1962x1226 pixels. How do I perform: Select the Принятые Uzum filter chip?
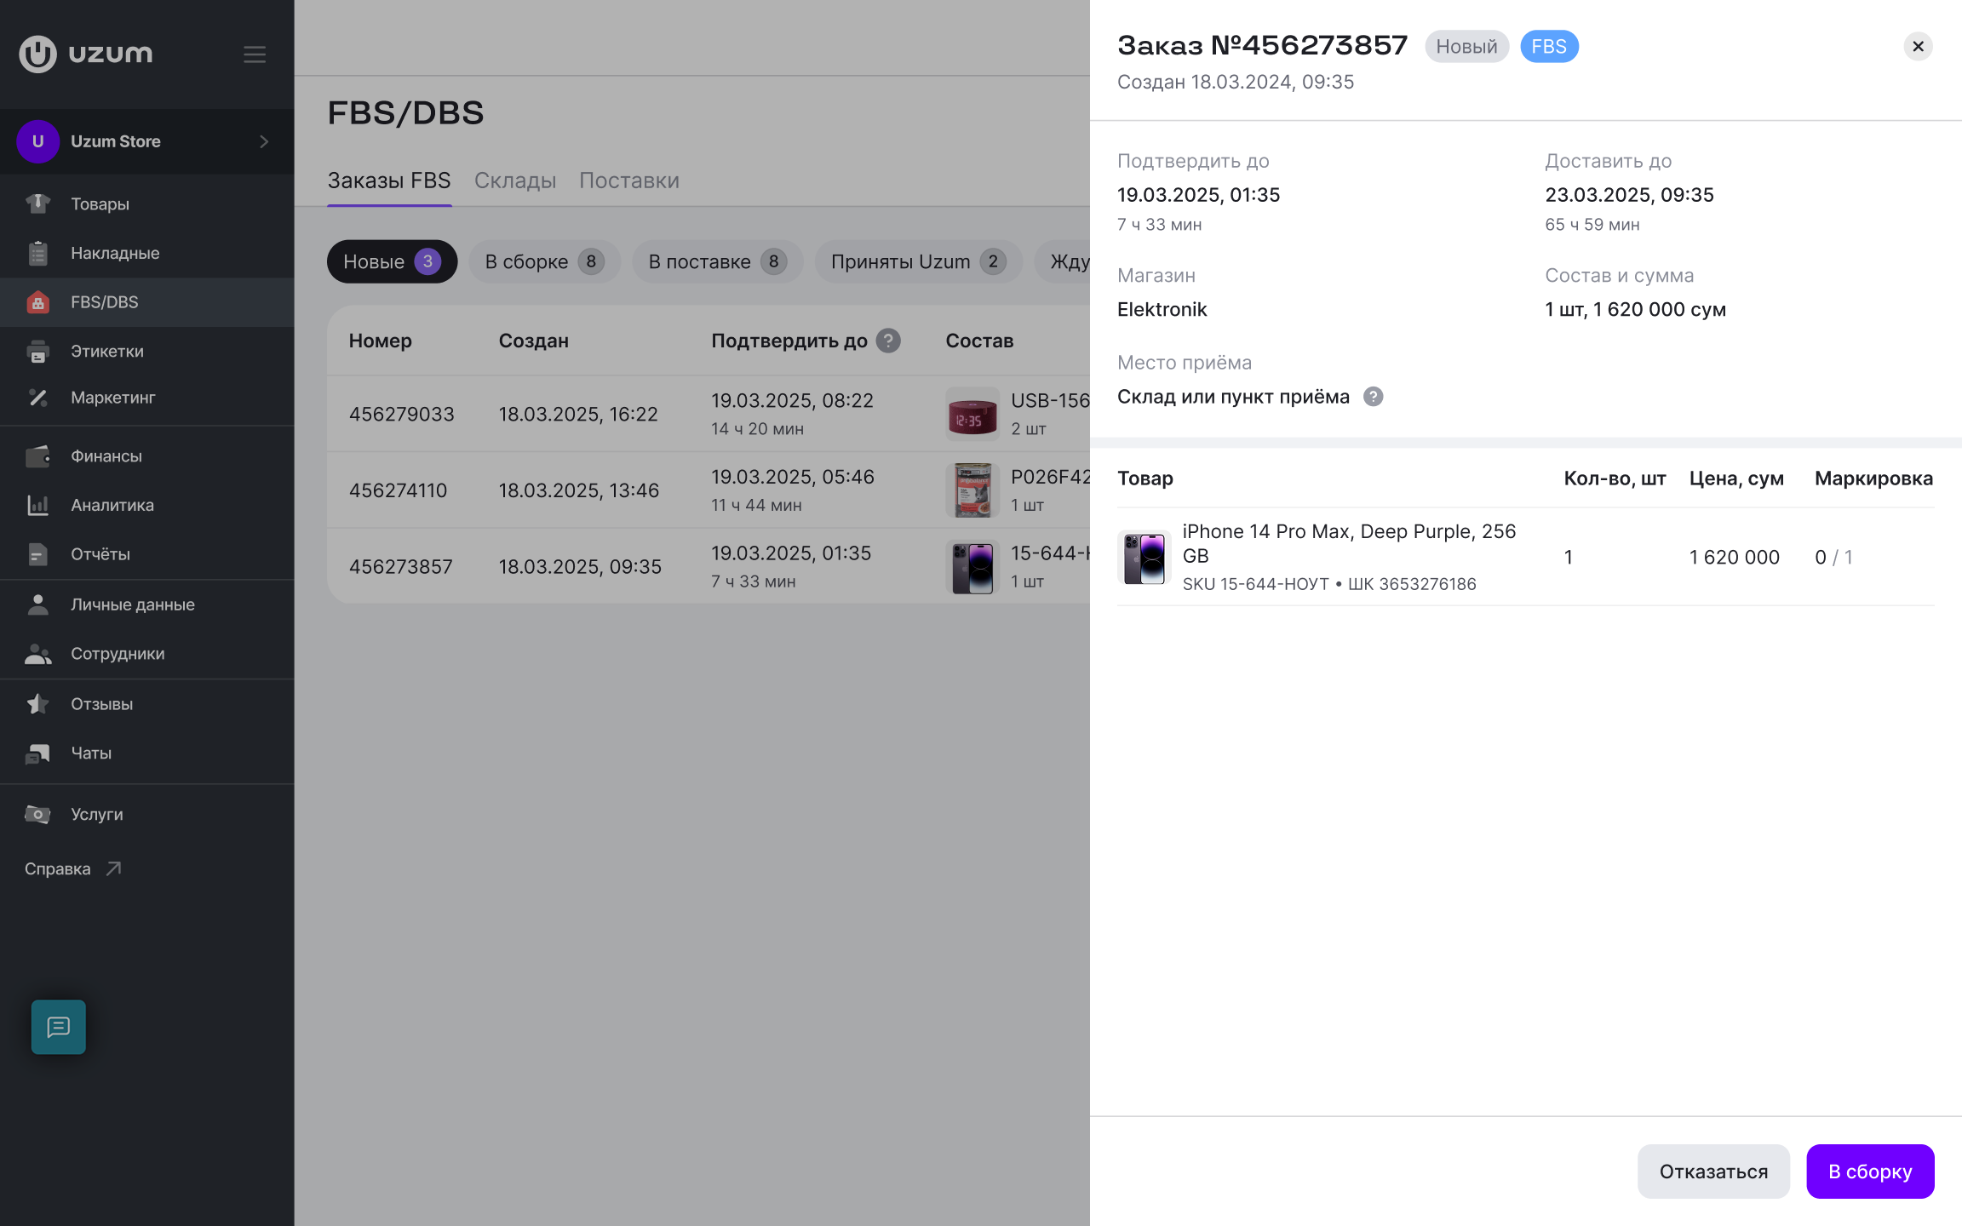coord(918,261)
